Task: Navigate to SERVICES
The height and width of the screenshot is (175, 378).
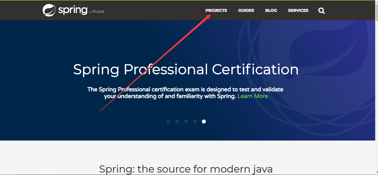Action: (x=298, y=10)
